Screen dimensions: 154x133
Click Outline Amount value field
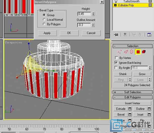pyautogui.click(x=84, y=25)
